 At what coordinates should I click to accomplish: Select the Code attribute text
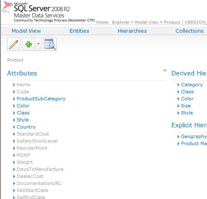tap(23, 92)
